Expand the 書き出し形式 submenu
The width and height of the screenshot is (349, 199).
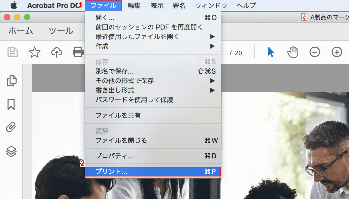click(153, 90)
